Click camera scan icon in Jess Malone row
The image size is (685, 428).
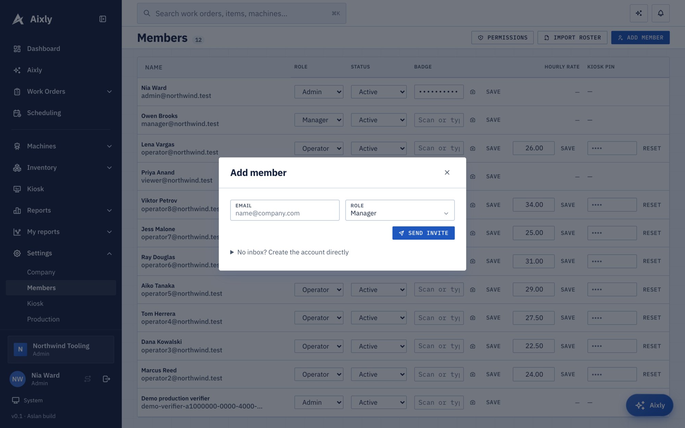(x=473, y=233)
